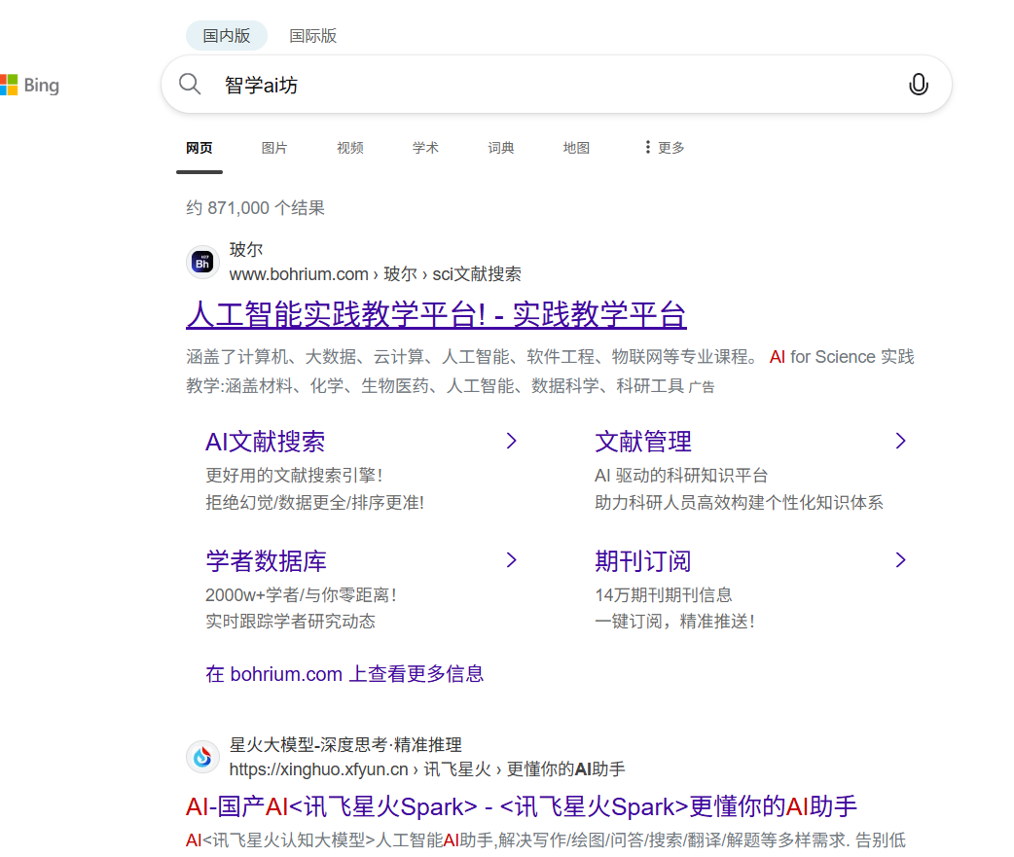1014x857 pixels.
Task: Select the 图片 tab
Action: click(x=274, y=148)
